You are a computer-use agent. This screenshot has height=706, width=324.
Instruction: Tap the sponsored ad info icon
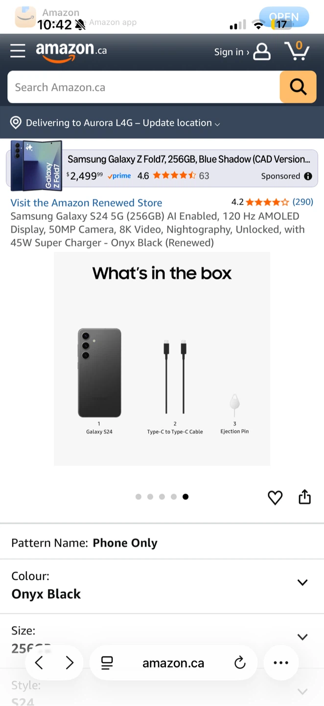[x=308, y=176]
